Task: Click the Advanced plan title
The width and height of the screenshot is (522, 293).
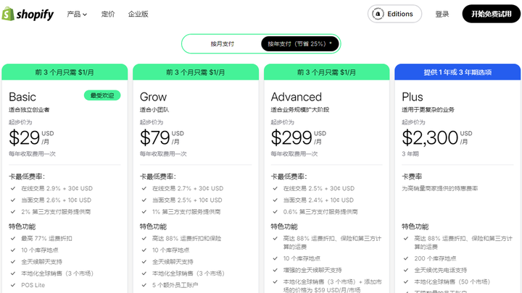Action: (297, 97)
